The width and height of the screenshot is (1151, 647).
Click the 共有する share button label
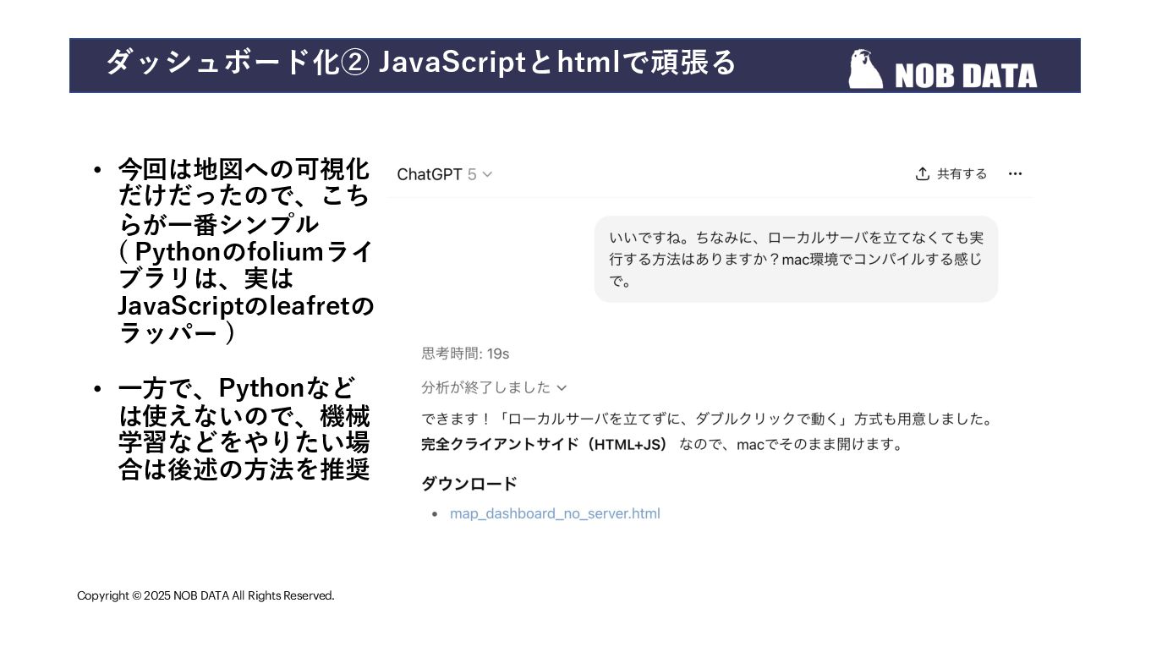click(962, 173)
